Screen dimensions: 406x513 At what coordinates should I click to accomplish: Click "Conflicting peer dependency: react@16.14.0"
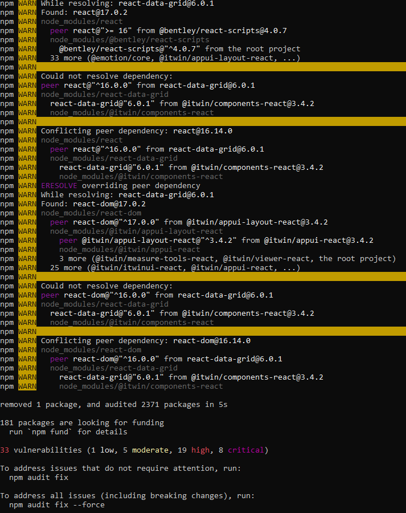pyautogui.click(x=136, y=131)
